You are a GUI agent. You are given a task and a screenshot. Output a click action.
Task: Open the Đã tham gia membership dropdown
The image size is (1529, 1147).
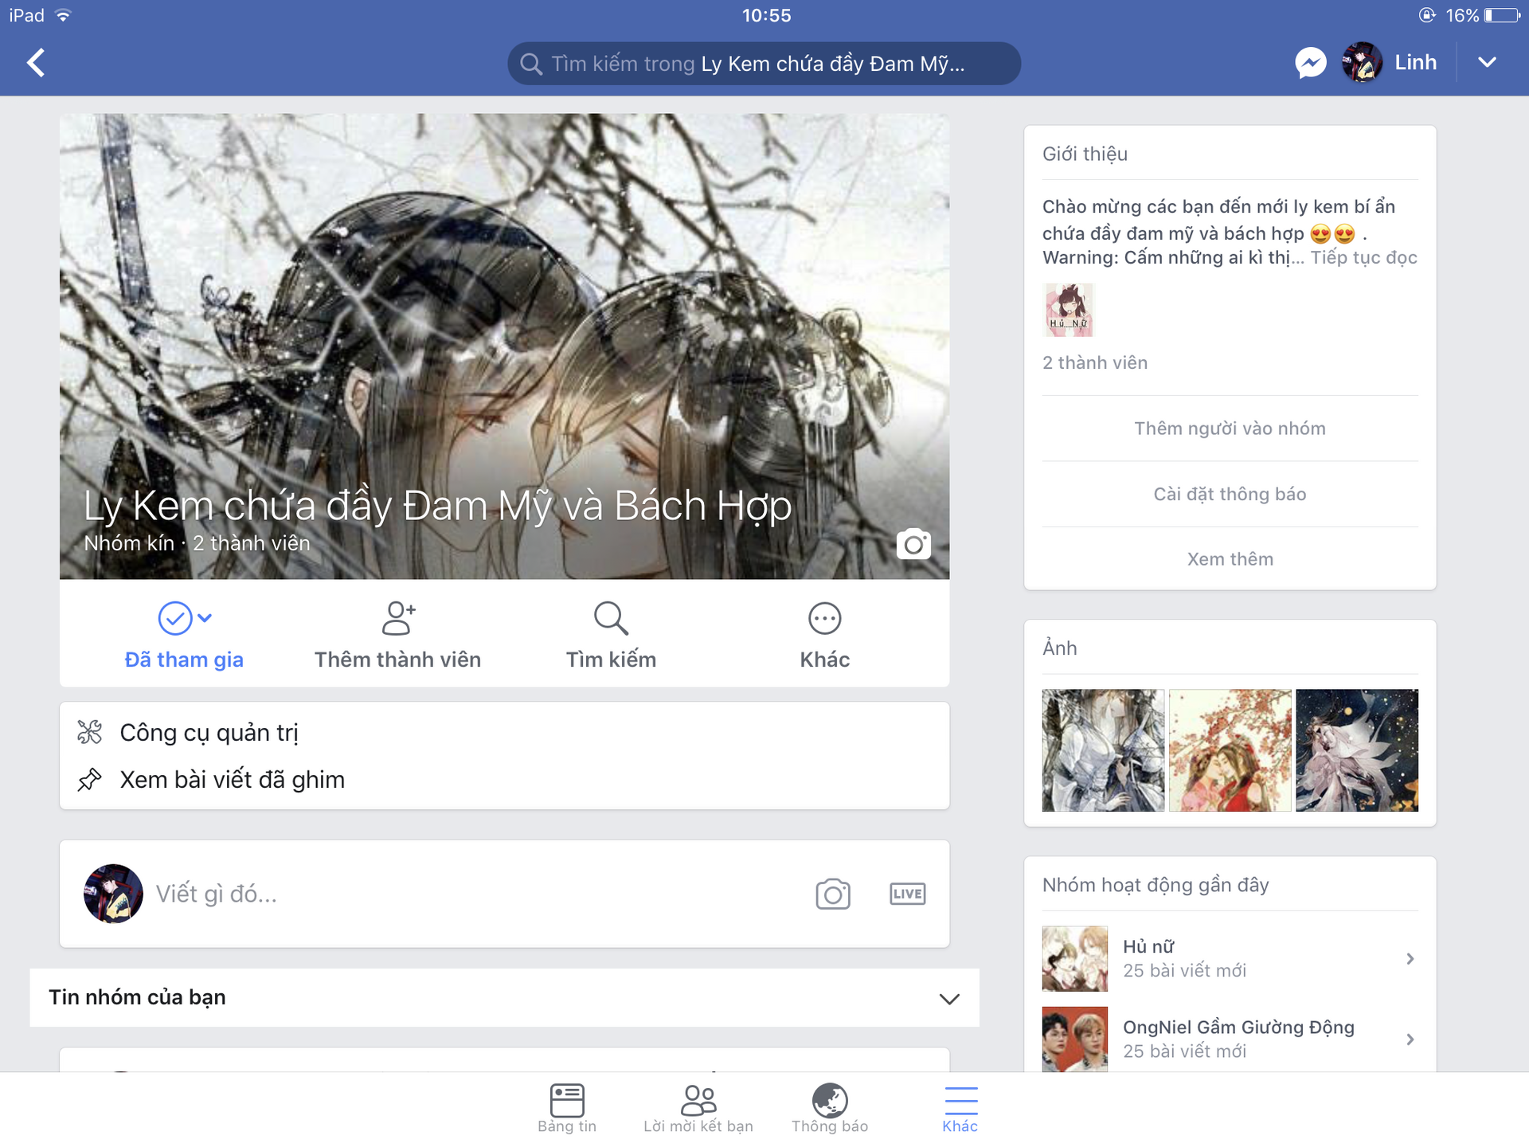click(x=184, y=635)
